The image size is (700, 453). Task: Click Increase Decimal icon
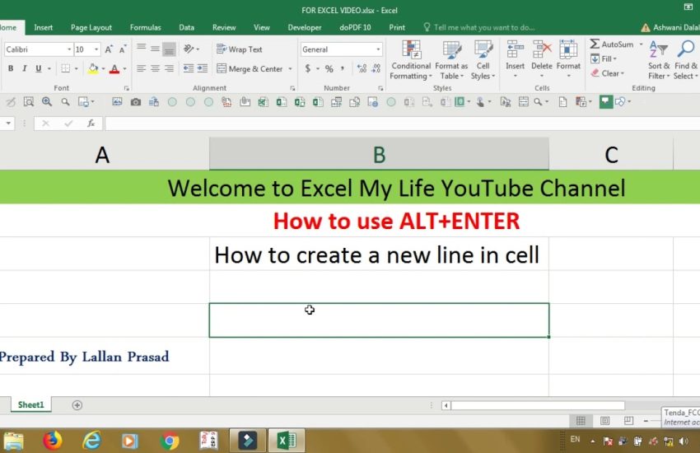point(362,68)
